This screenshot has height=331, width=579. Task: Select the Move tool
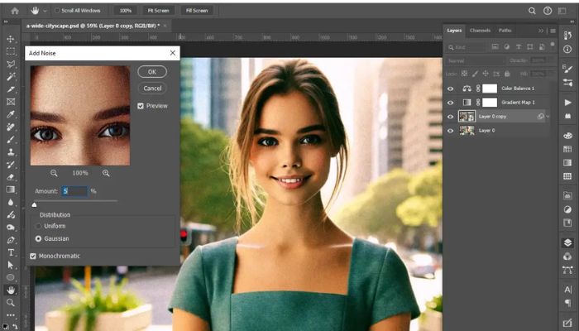[x=11, y=39]
